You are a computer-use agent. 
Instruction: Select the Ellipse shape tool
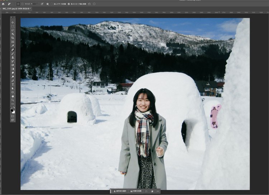coord(13,92)
